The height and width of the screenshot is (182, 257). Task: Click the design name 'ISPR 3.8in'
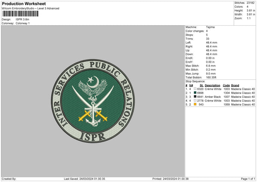22,19
